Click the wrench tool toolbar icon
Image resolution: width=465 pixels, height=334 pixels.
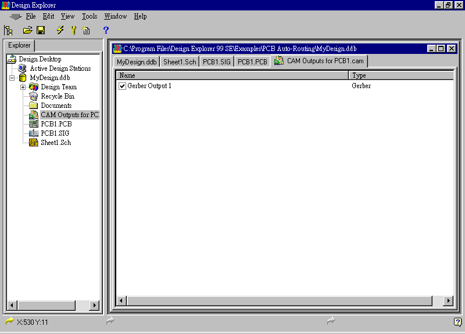click(x=74, y=30)
